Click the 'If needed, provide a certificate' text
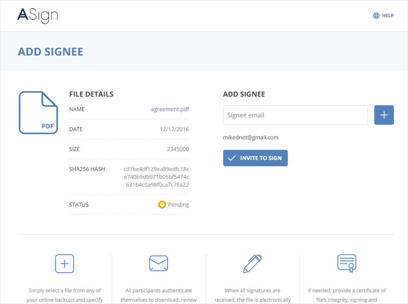 (x=347, y=295)
